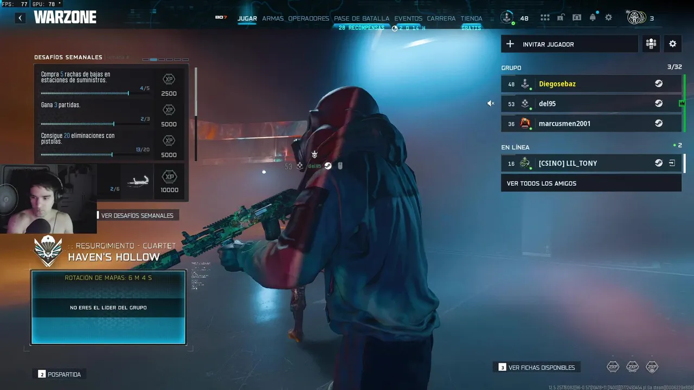Click the 4/5 challenge progress bar
Image resolution: width=694 pixels, height=390 pixels.
tap(95, 93)
